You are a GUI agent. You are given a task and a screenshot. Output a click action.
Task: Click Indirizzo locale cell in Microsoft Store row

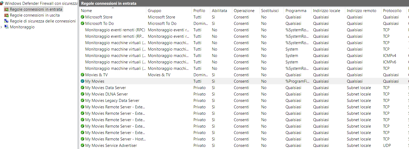click(x=321, y=17)
